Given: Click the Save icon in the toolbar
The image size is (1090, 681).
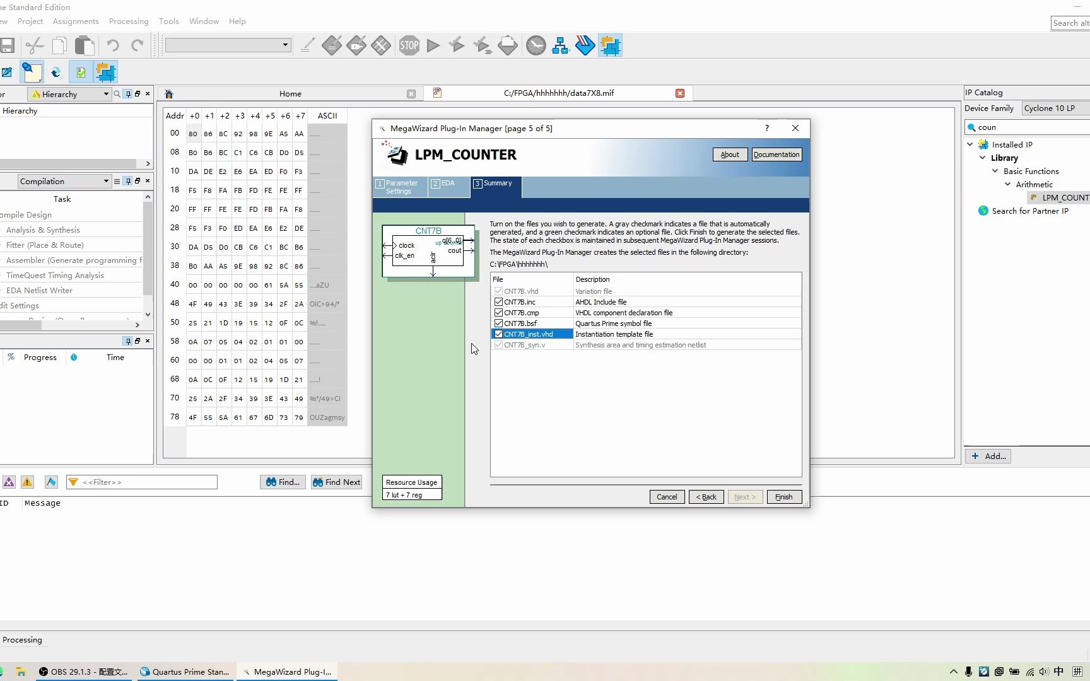Looking at the screenshot, I should [7, 45].
